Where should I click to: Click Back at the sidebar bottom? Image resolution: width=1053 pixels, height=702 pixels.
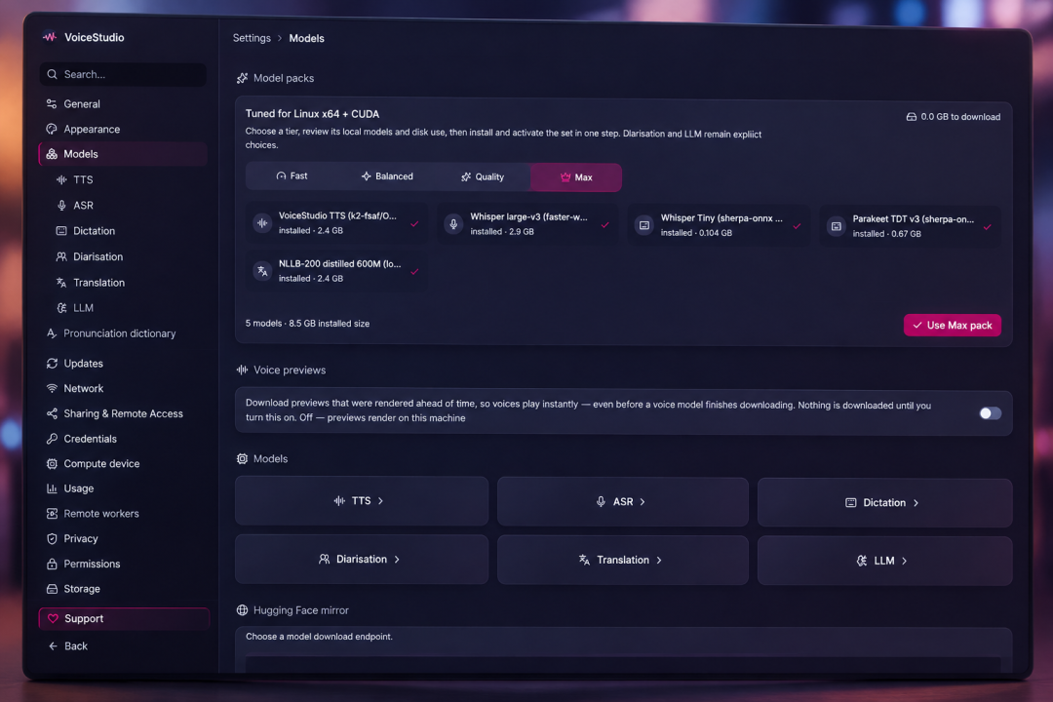coord(67,646)
